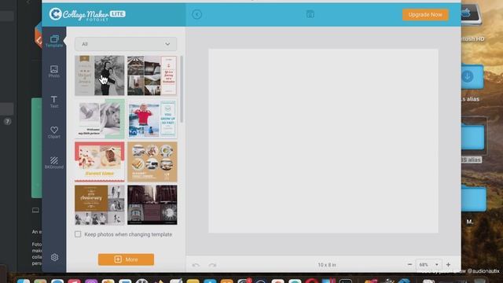Click the save icon in header

[x=310, y=14]
